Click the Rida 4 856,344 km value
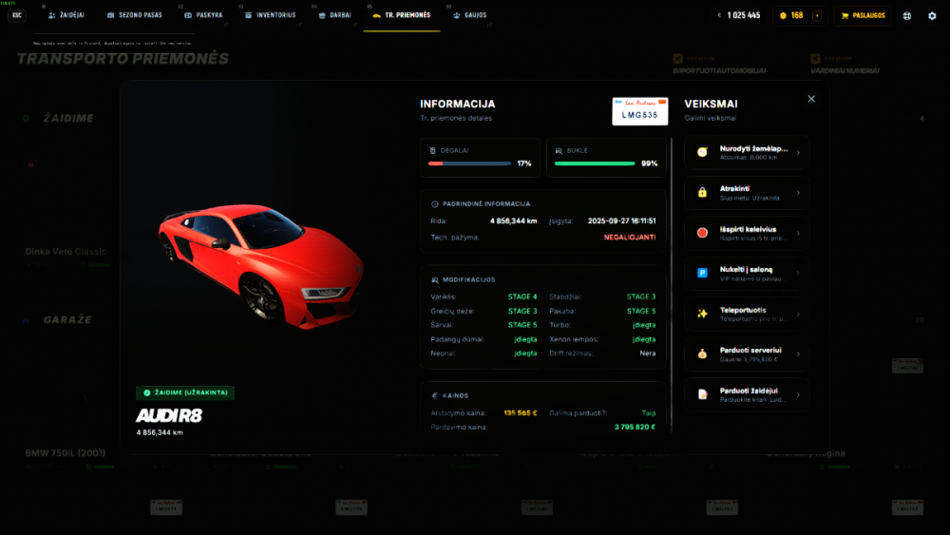The height and width of the screenshot is (535, 950). 513,221
